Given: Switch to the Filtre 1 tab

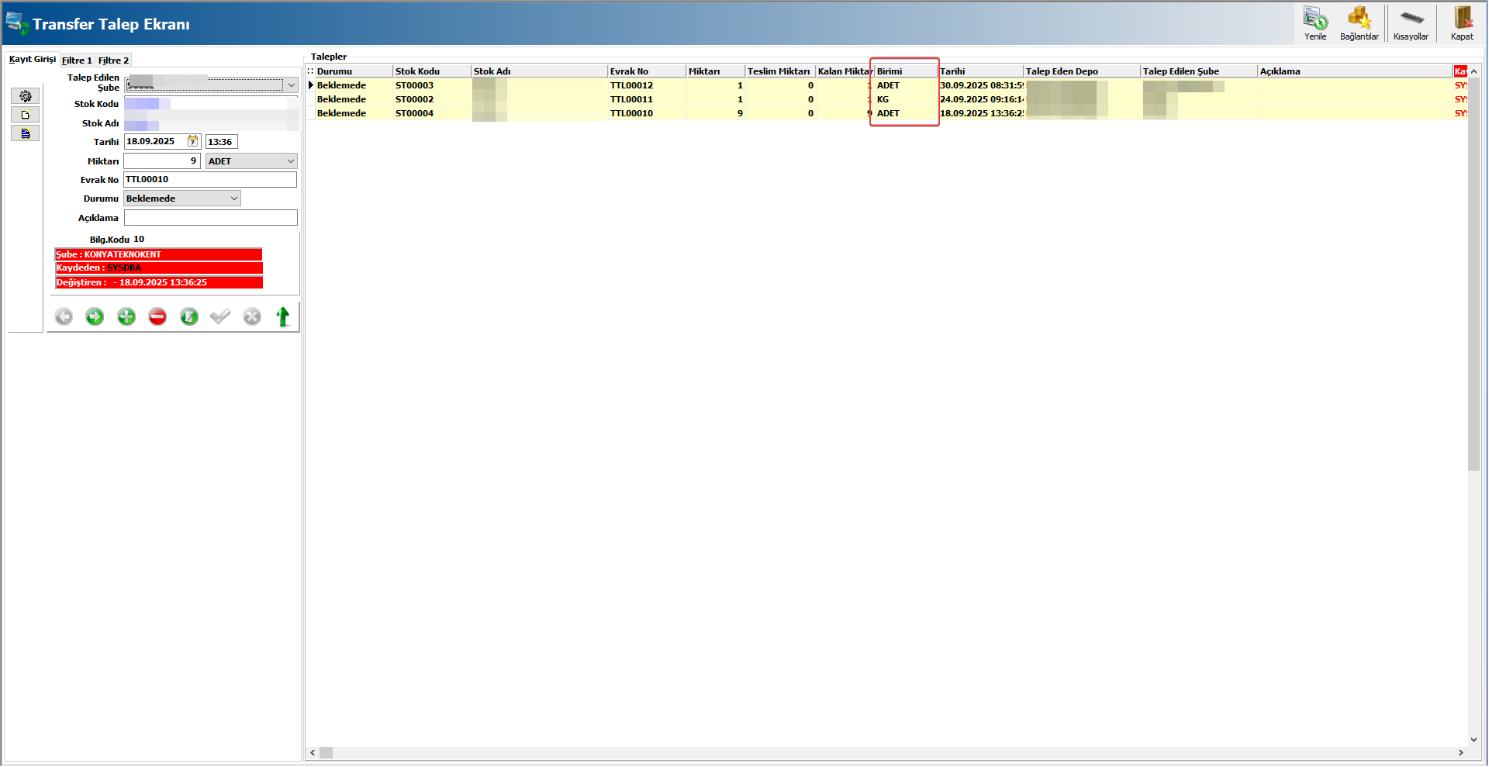Looking at the screenshot, I should pyautogui.click(x=77, y=60).
